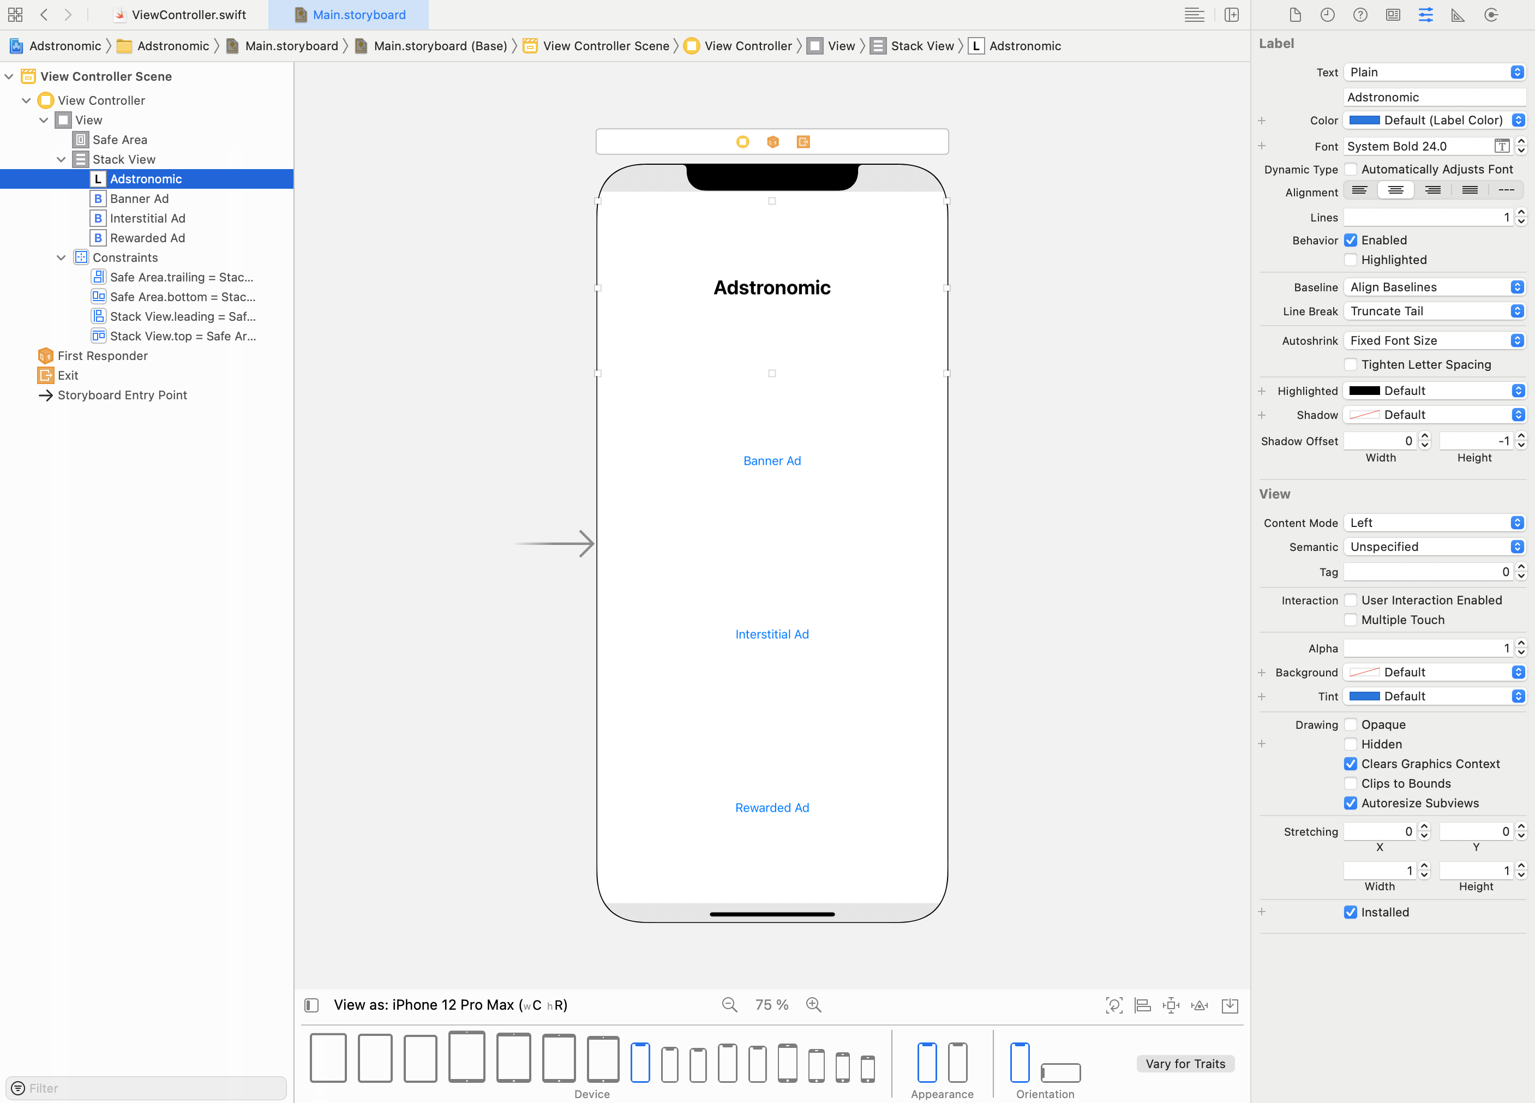Check the Highlighted behavior checkbox
1535x1103 pixels.
coord(1350,260)
